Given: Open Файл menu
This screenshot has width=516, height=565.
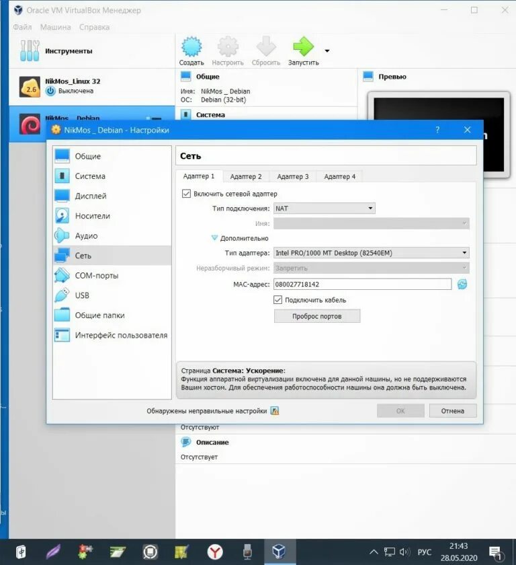Looking at the screenshot, I should pos(22,27).
